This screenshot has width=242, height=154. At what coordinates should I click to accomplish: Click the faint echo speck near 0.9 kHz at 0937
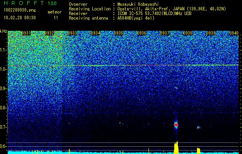coord(177,88)
